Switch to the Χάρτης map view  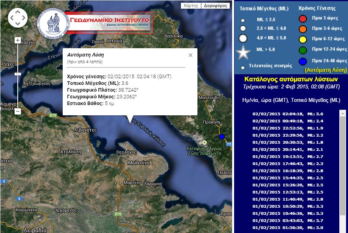[x=190, y=6]
